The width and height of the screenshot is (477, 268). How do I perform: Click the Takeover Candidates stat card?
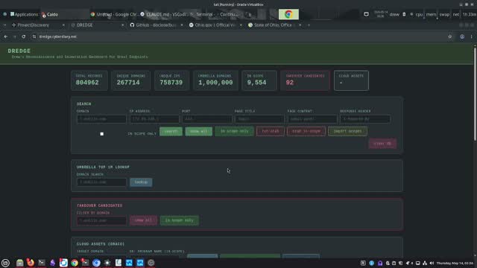click(305, 80)
